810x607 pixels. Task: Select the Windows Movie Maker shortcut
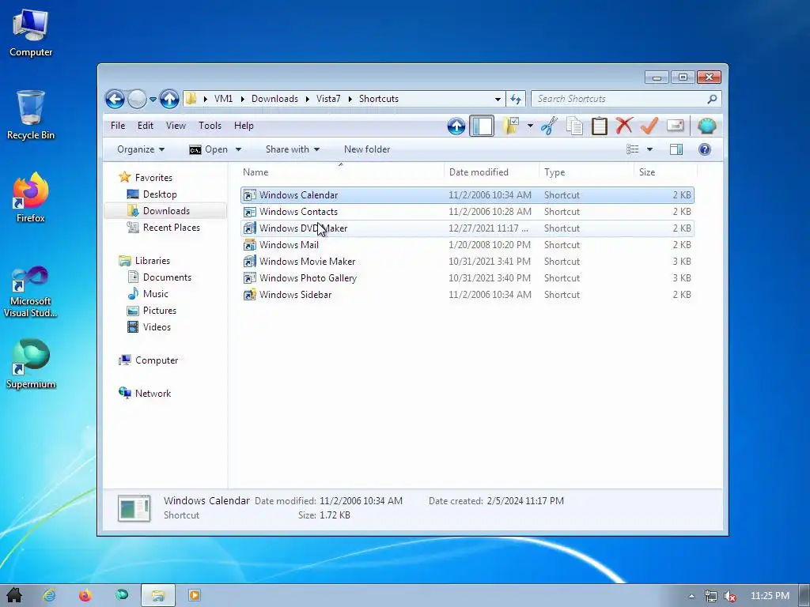coord(467,261)
